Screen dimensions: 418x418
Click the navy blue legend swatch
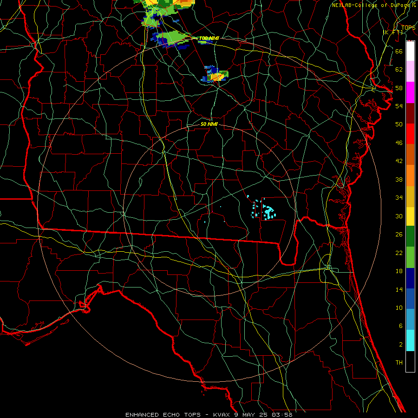[410, 278]
